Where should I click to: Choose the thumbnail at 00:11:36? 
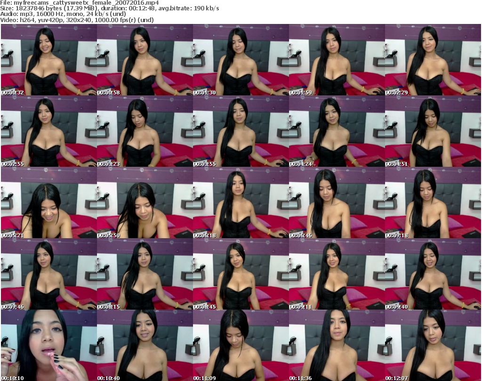click(x=337, y=345)
